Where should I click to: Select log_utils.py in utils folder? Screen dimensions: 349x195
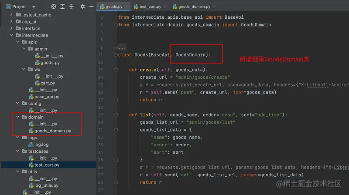pos(46,185)
